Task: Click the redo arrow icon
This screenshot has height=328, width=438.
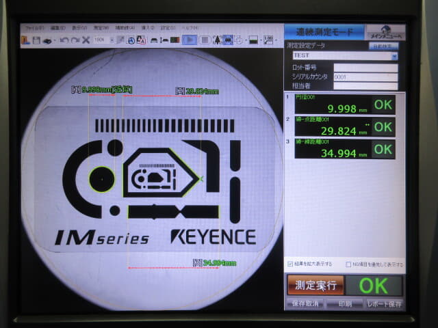Action: 75,40
